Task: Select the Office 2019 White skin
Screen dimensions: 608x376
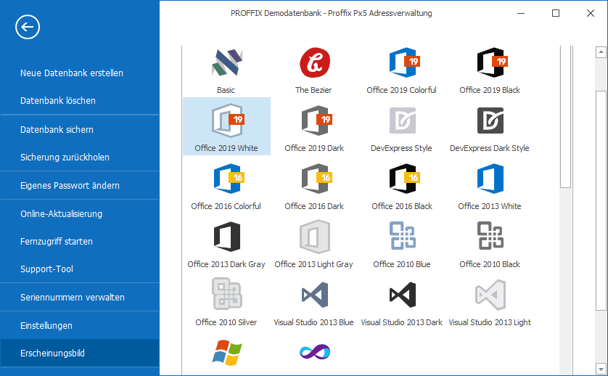Action: (x=227, y=126)
